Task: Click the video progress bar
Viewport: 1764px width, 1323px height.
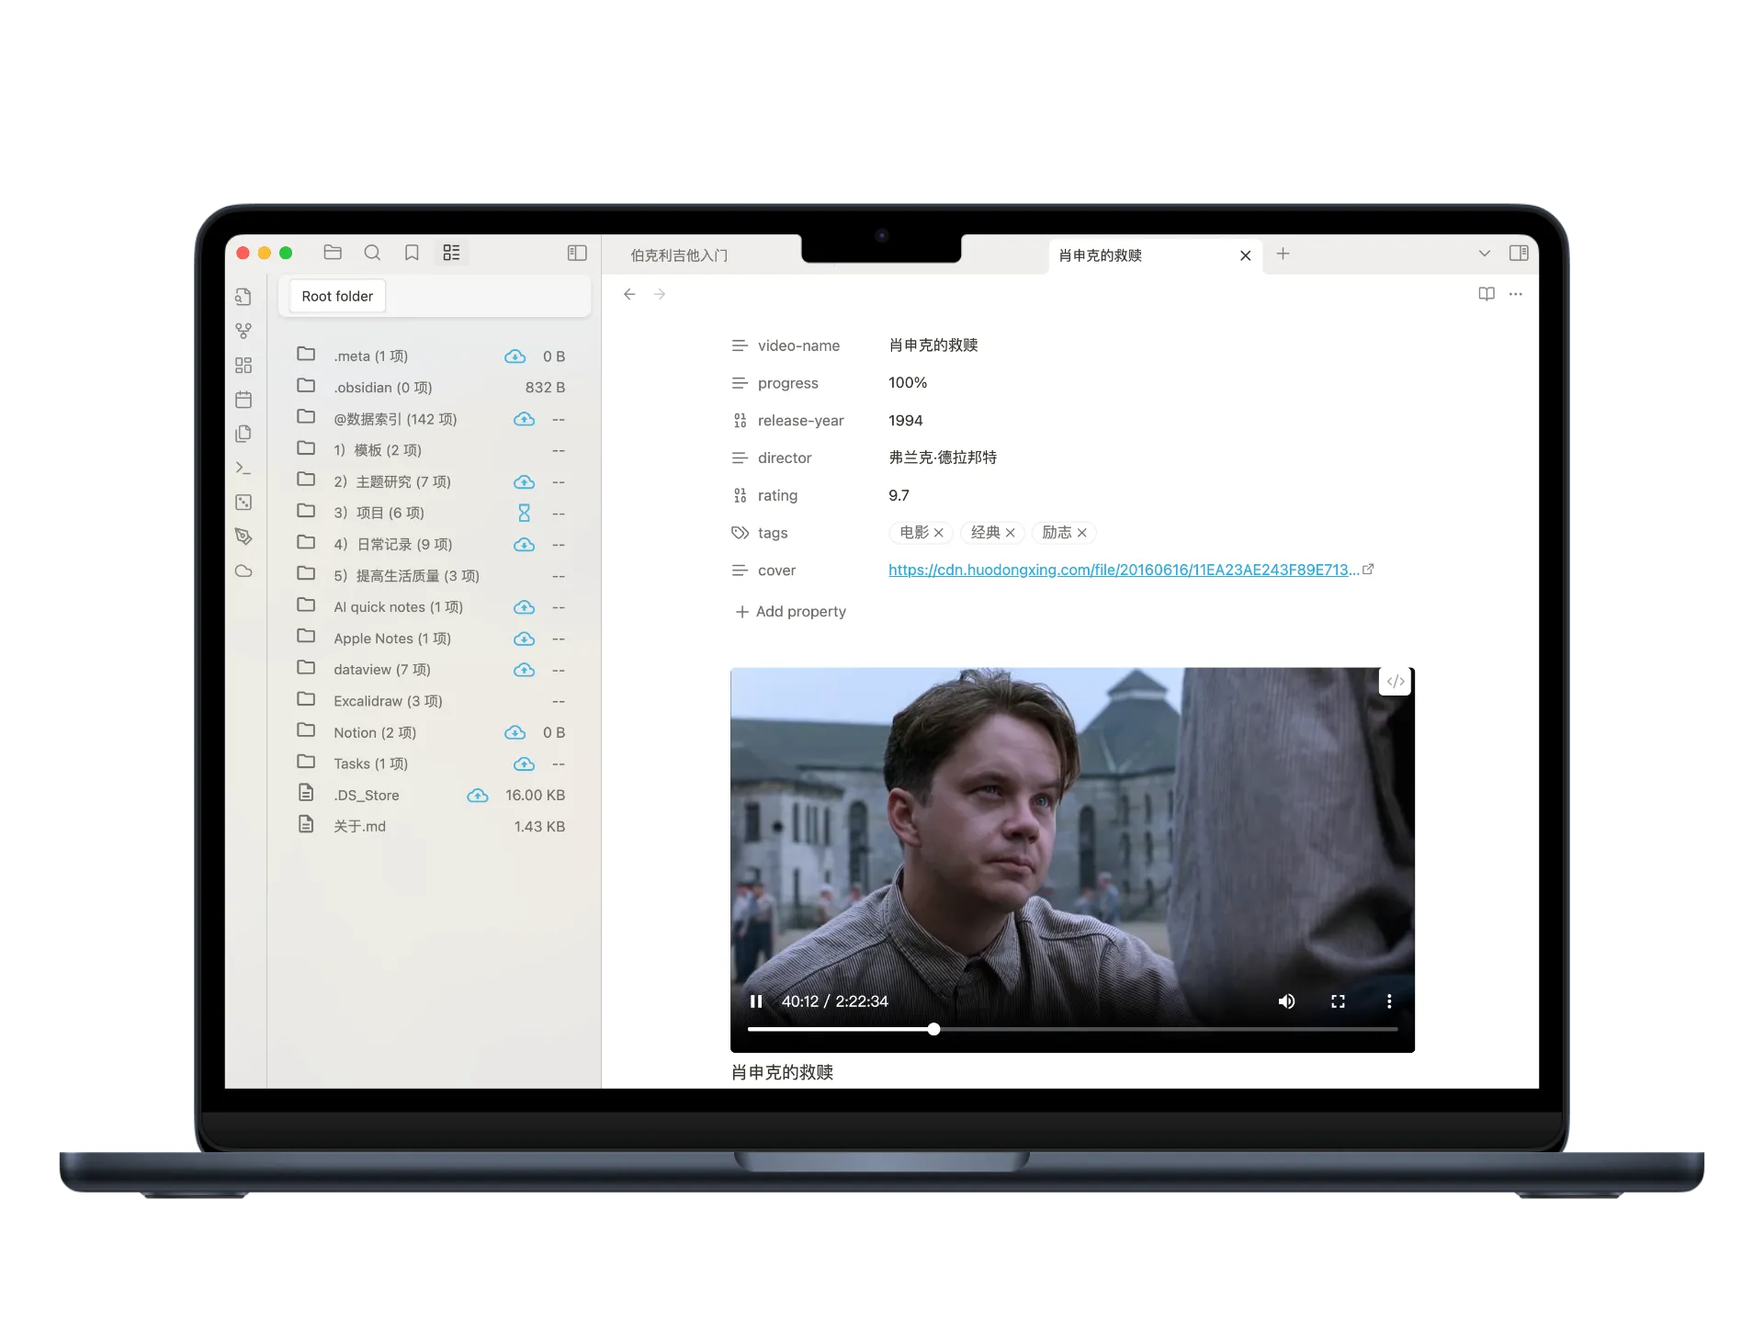Action: click(x=1072, y=1029)
